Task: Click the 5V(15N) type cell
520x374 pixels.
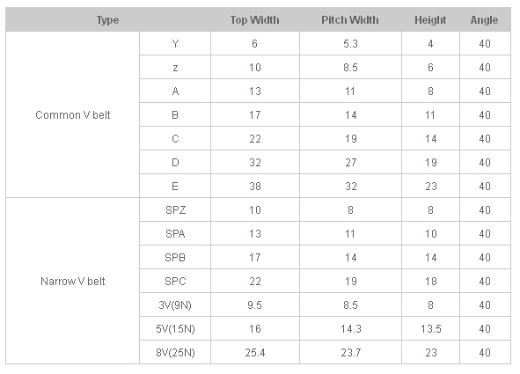Action: click(175, 328)
